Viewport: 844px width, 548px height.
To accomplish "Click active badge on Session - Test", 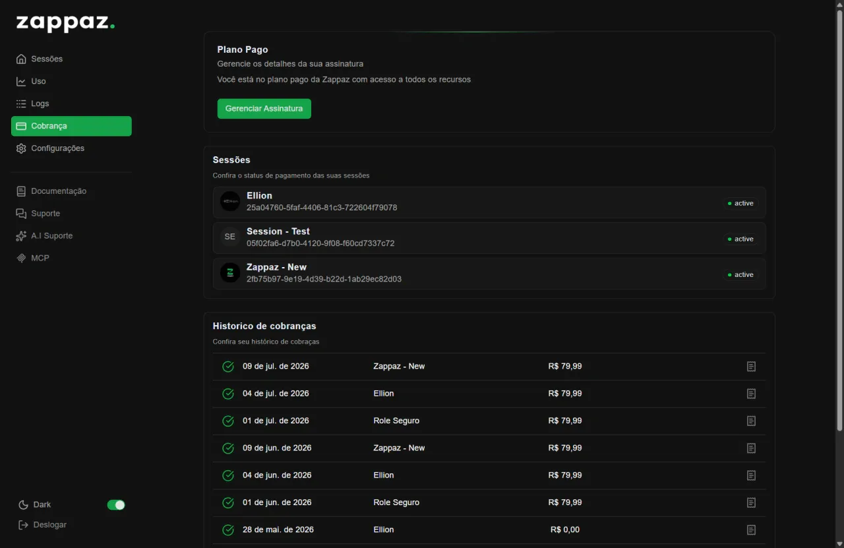I will [x=740, y=239].
